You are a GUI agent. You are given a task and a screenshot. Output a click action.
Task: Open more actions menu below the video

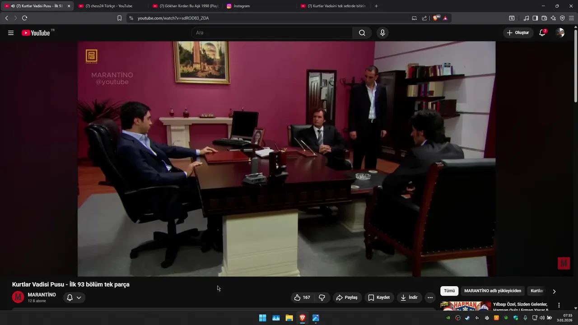[430, 297]
